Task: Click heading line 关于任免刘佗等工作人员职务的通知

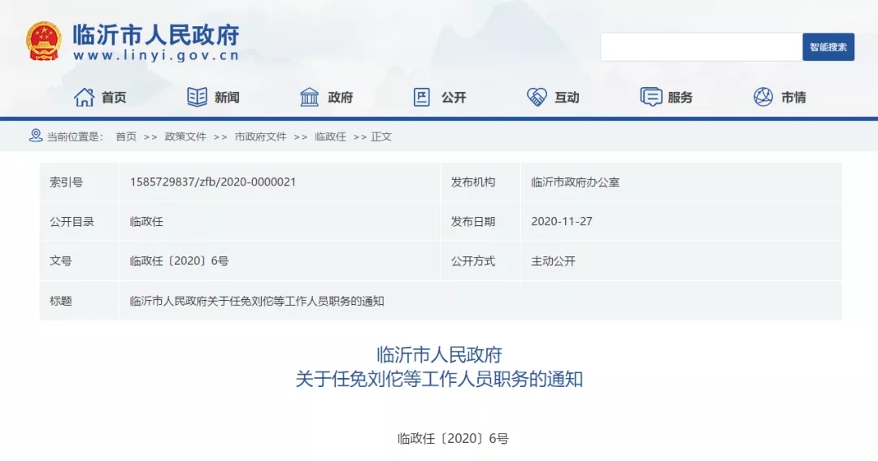Action: point(439,379)
